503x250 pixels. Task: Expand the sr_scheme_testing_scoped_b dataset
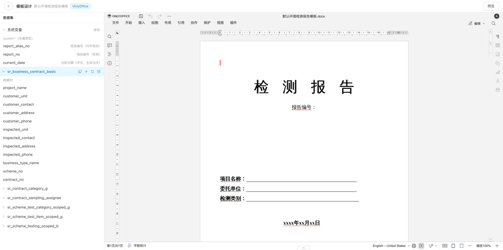coord(4,226)
